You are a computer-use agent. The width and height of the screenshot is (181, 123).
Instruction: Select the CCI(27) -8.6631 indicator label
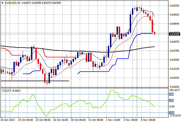tap(11, 91)
